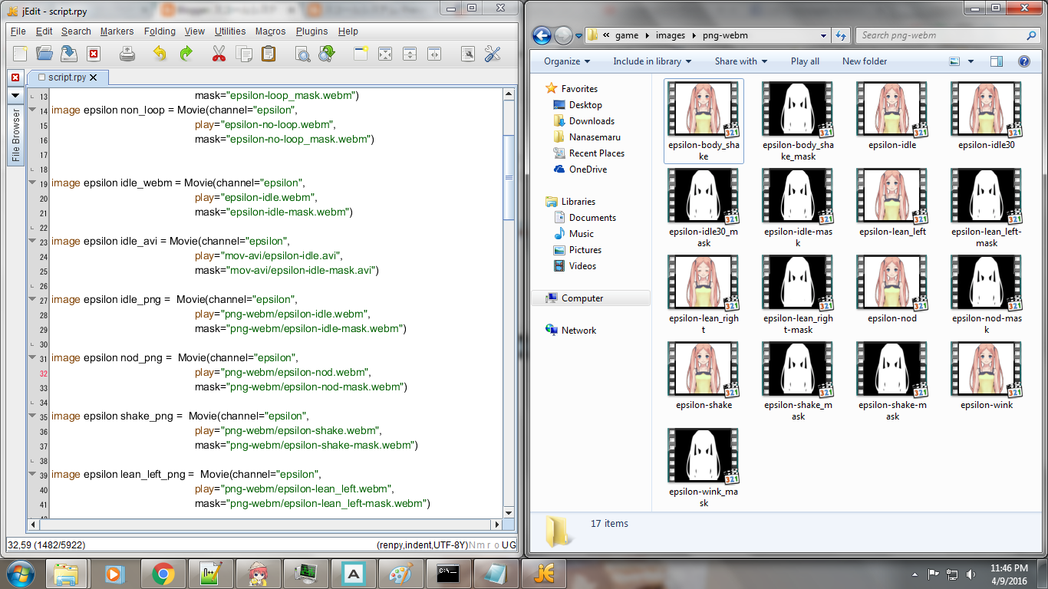
Task: Create a new folder in png-webm
Action: tap(864, 61)
